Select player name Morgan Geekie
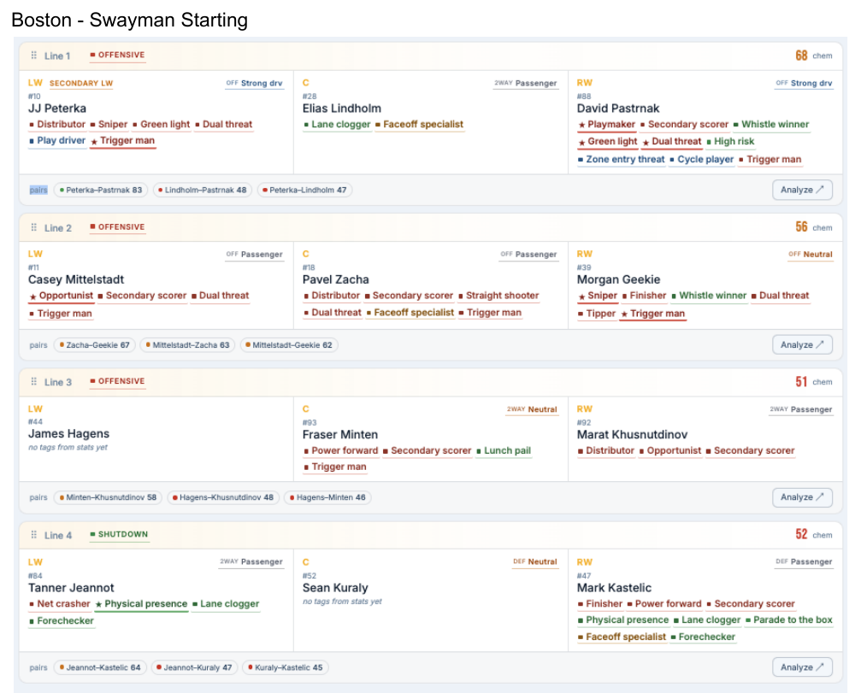 (x=619, y=279)
